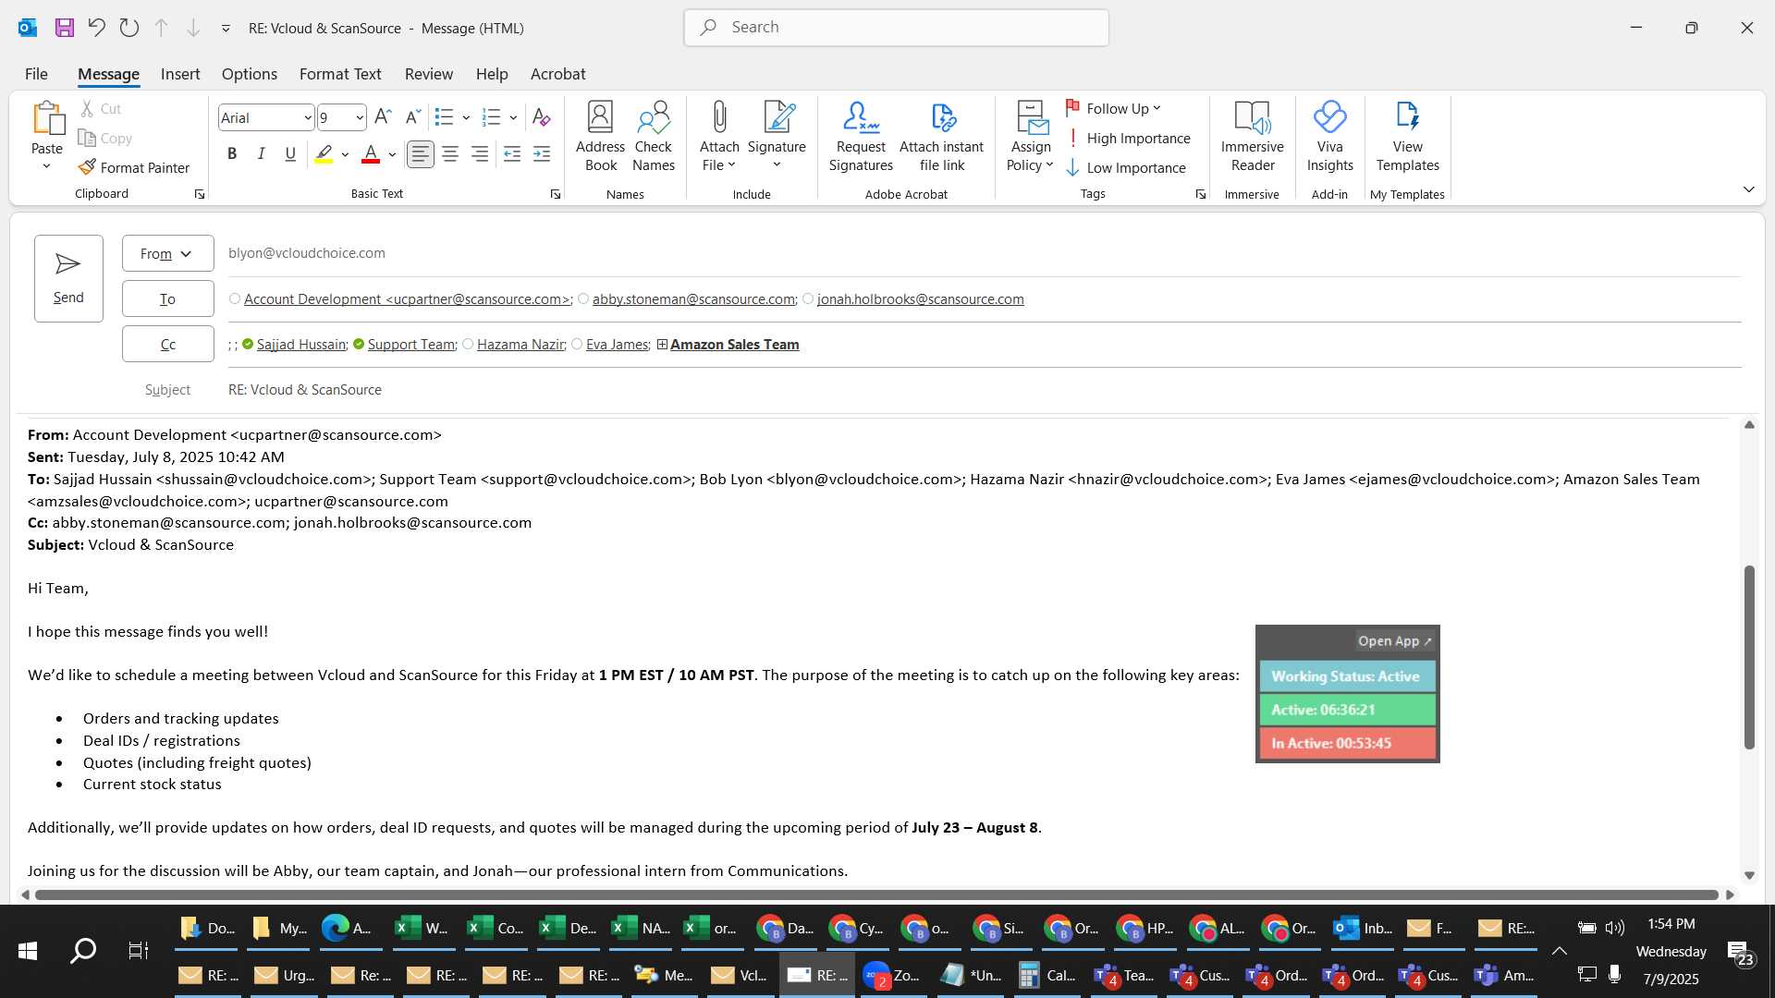Select Sajjad Hussain in Cc field

pyautogui.click(x=301, y=344)
